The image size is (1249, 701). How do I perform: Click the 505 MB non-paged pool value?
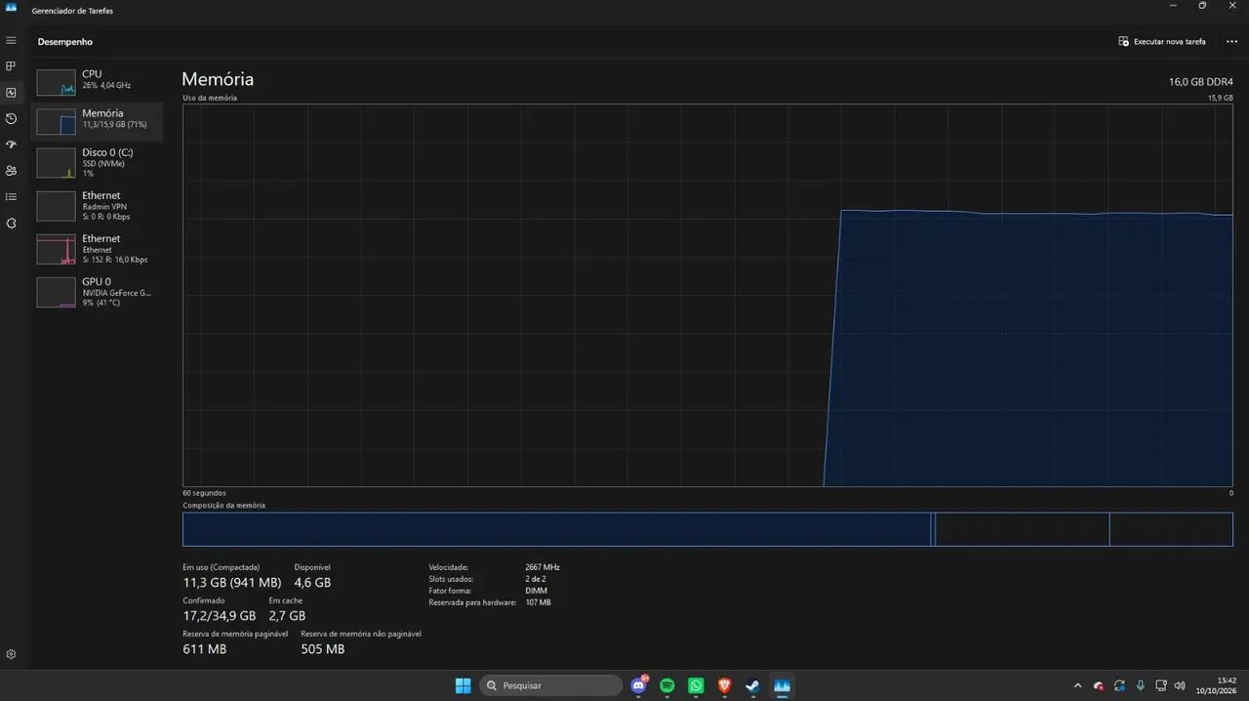[x=322, y=649]
